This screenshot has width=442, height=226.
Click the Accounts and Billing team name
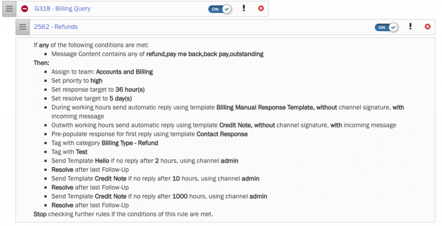tap(124, 72)
